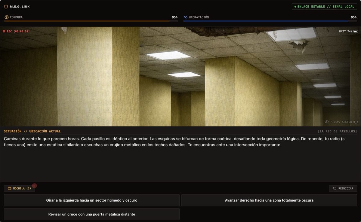The image size is (361, 222).
Task: Click the red notification badge on MOCHILA
Action: coord(34,186)
